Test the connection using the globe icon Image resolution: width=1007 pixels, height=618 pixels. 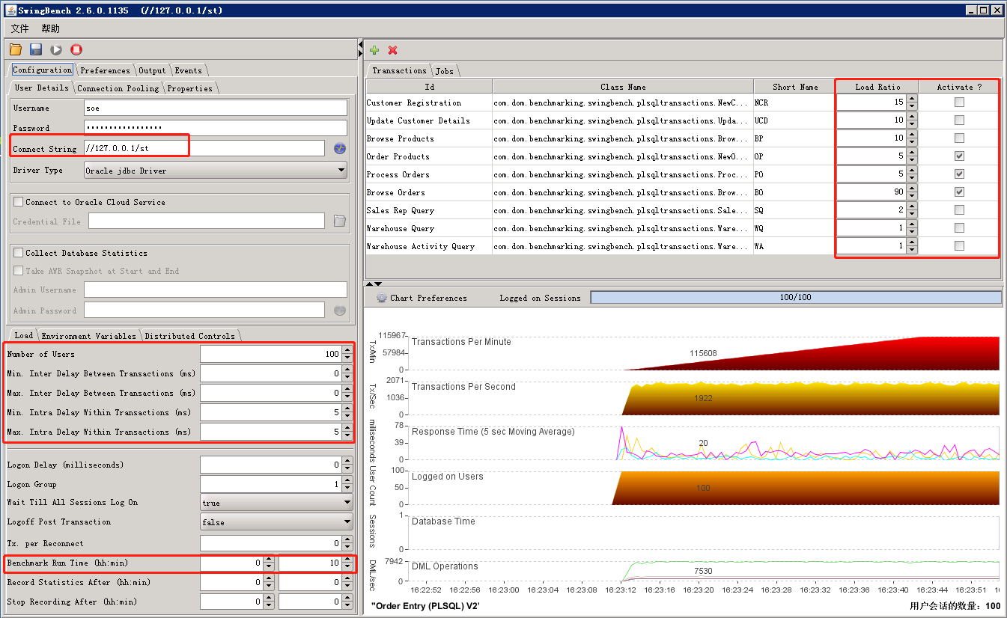pos(339,147)
